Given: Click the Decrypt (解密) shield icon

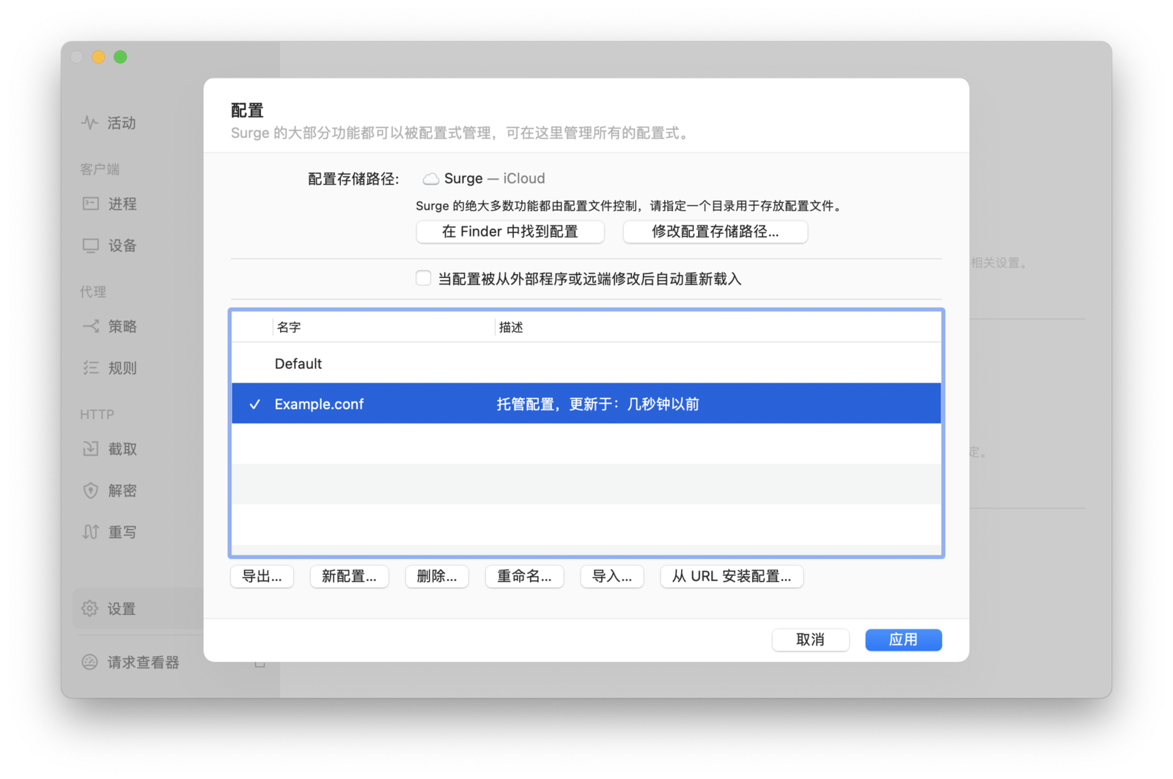Looking at the screenshot, I should coord(91,490).
